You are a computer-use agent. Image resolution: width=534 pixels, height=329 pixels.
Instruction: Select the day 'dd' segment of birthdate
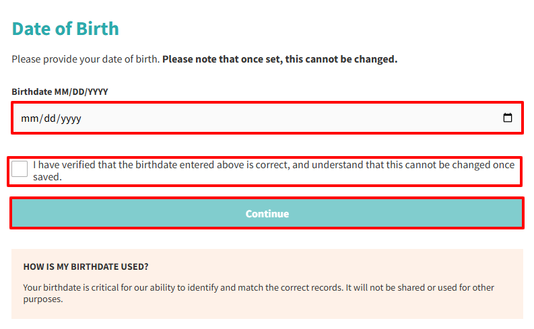pos(49,118)
